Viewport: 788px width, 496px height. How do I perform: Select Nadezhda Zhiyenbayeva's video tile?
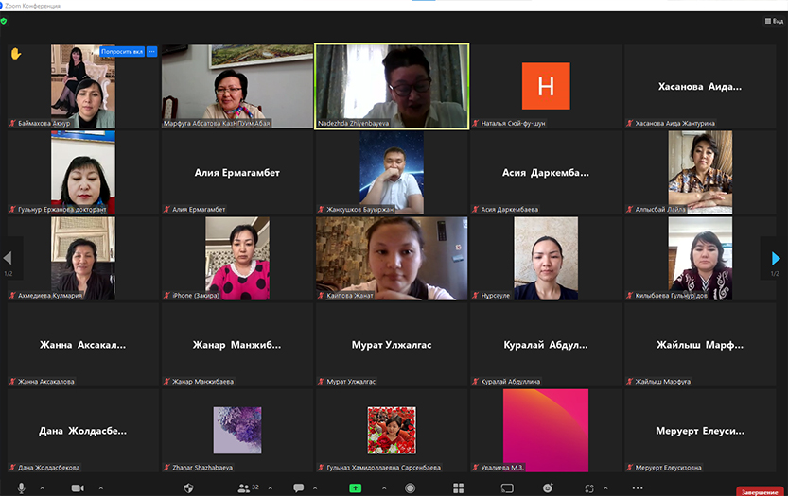point(392,86)
